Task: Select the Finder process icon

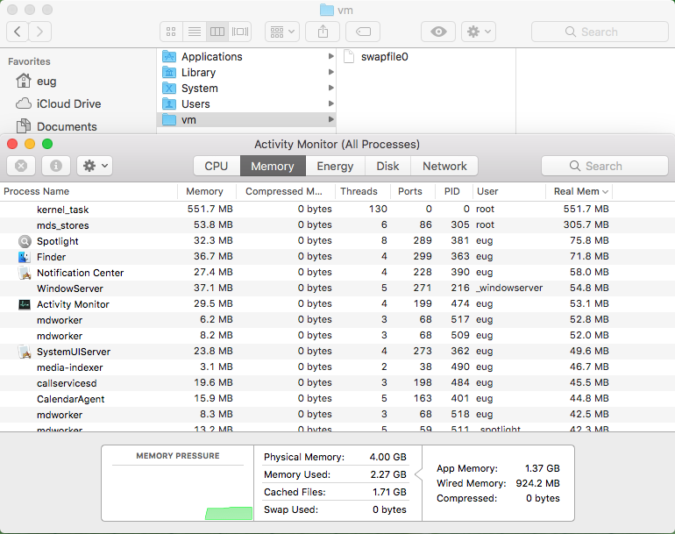Action: tap(25, 257)
